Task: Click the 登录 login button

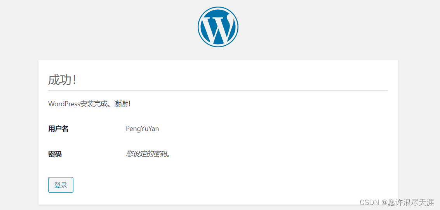Action: (x=61, y=185)
